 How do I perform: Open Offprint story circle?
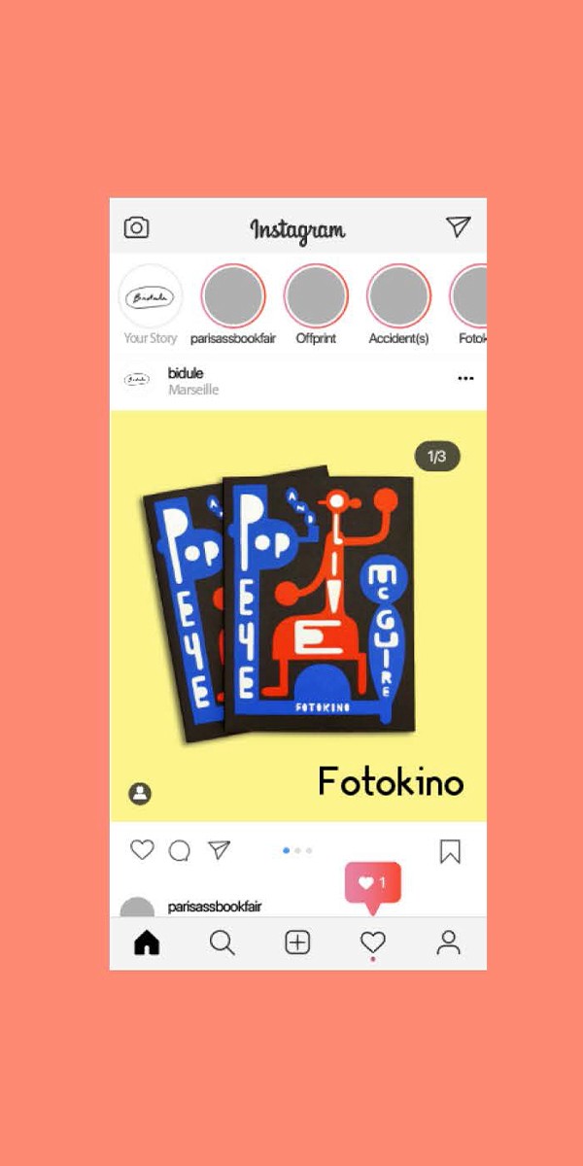click(x=316, y=295)
